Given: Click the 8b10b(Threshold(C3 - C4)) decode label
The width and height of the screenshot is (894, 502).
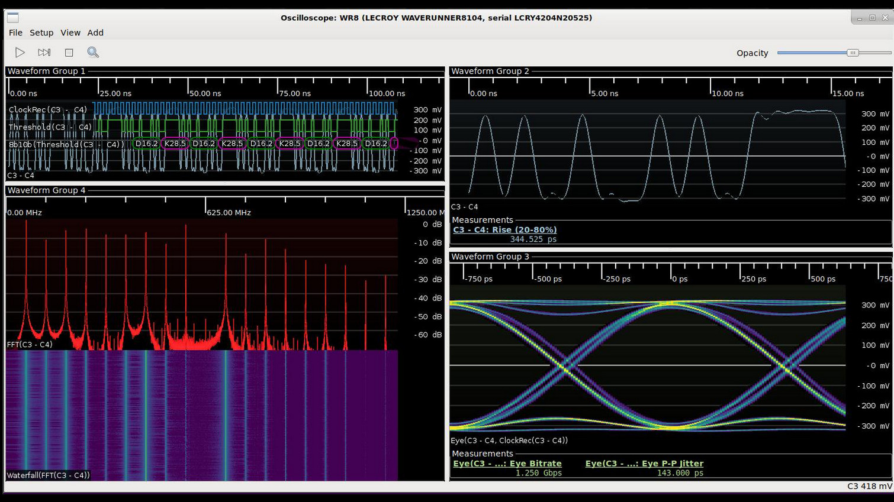Looking at the screenshot, I should 66,144.
